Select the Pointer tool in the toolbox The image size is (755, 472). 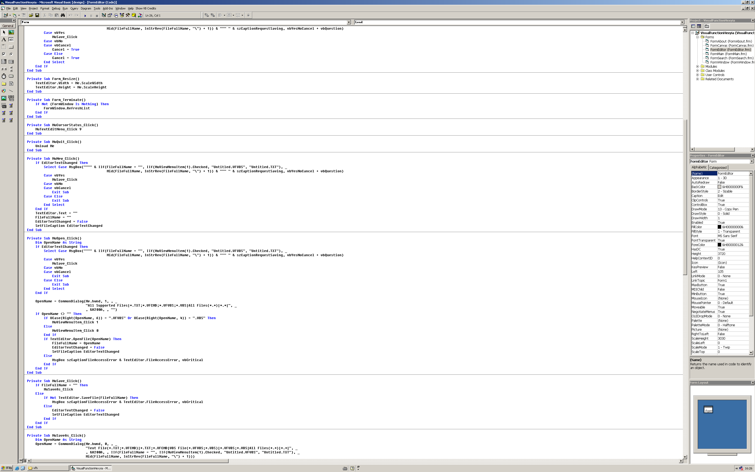click(x=4, y=32)
